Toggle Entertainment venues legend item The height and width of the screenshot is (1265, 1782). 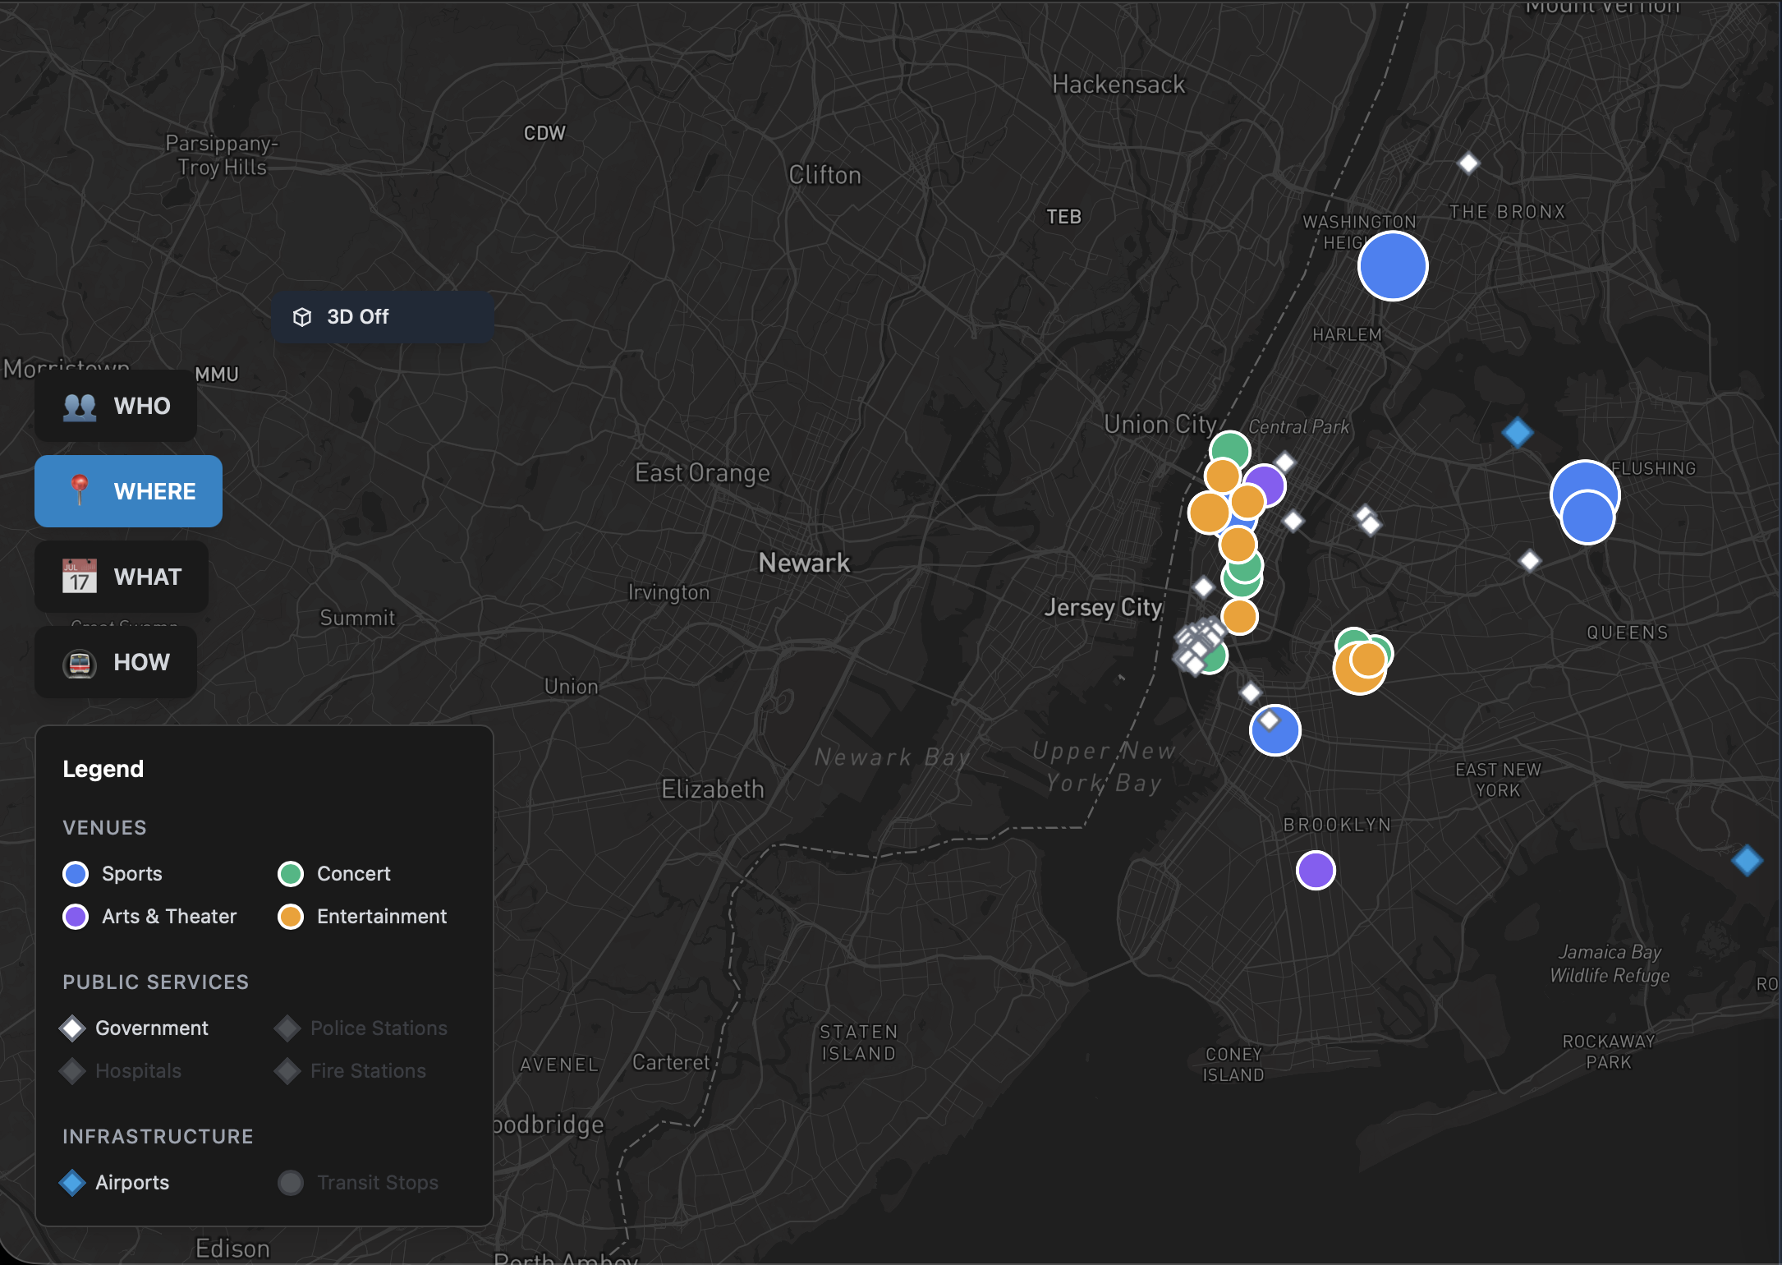tap(362, 916)
